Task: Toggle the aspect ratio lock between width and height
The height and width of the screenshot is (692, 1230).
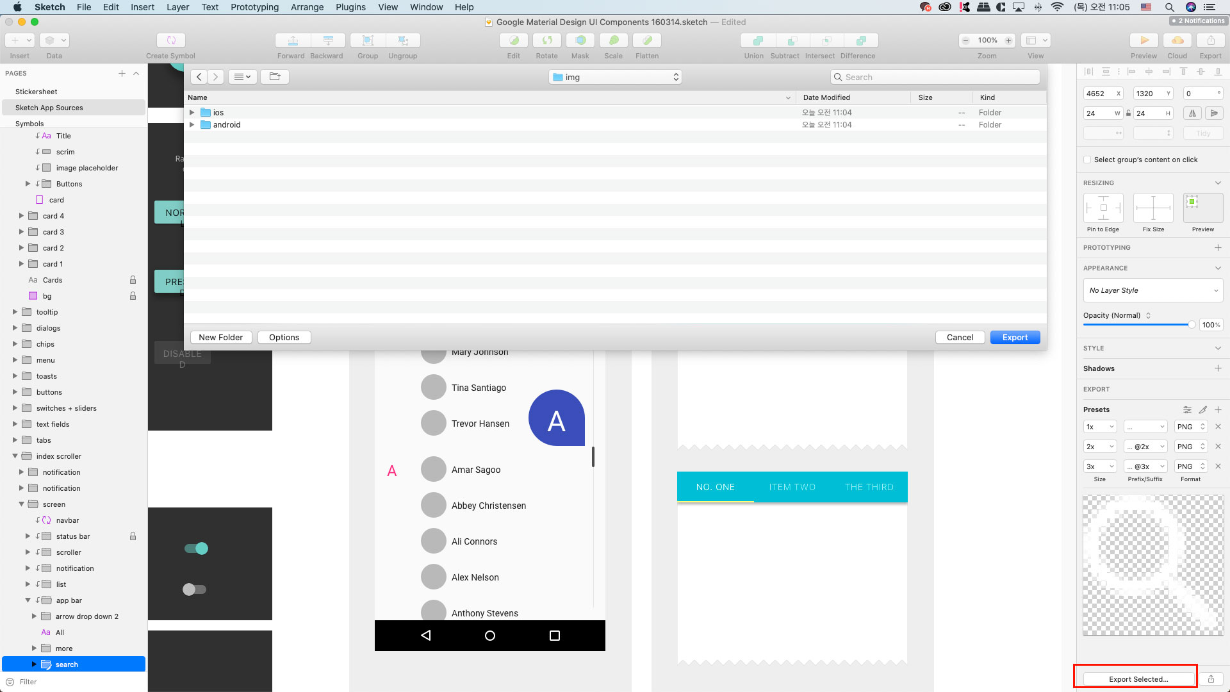Action: [x=1128, y=113]
